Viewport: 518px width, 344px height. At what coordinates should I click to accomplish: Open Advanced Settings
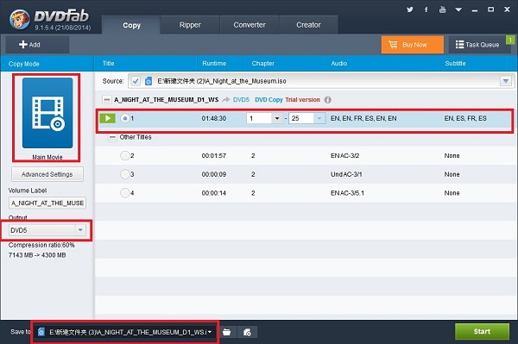tap(47, 174)
